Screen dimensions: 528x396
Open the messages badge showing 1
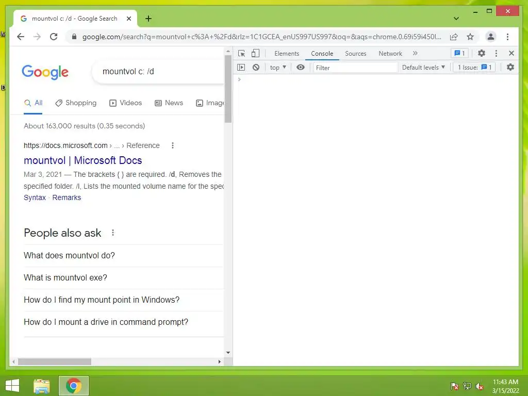pyautogui.click(x=459, y=53)
